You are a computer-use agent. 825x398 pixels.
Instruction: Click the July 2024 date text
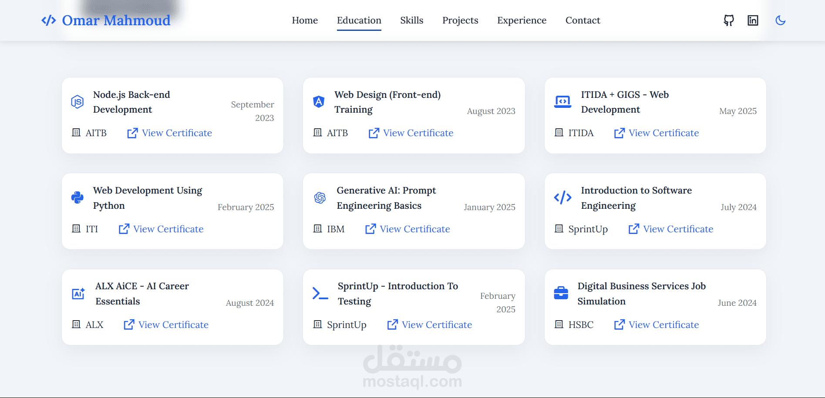tap(738, 207)
